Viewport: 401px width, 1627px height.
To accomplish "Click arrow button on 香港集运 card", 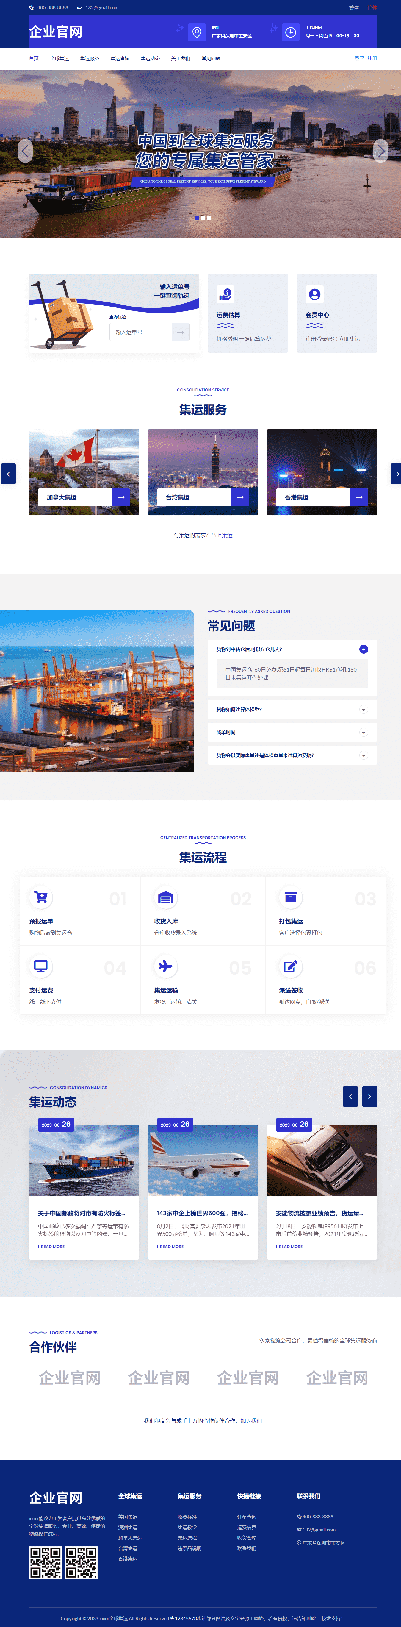I will tap(359, 497).
